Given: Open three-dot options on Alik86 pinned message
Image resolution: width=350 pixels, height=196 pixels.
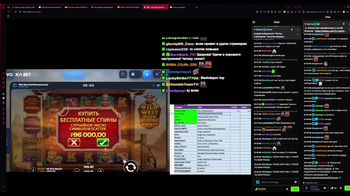Looking at the screenshot, I should pos(298,30).
